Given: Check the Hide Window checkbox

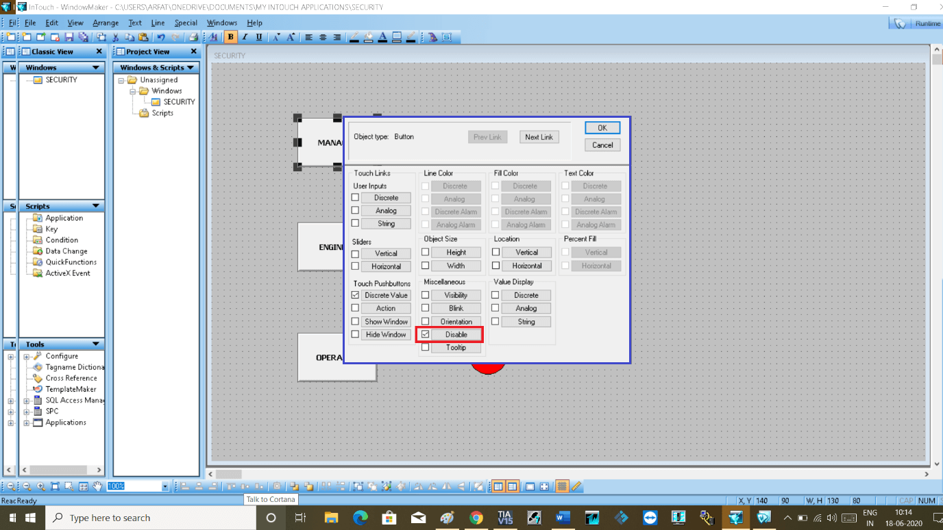Looking at the screenshot, I should coord(355,334).
